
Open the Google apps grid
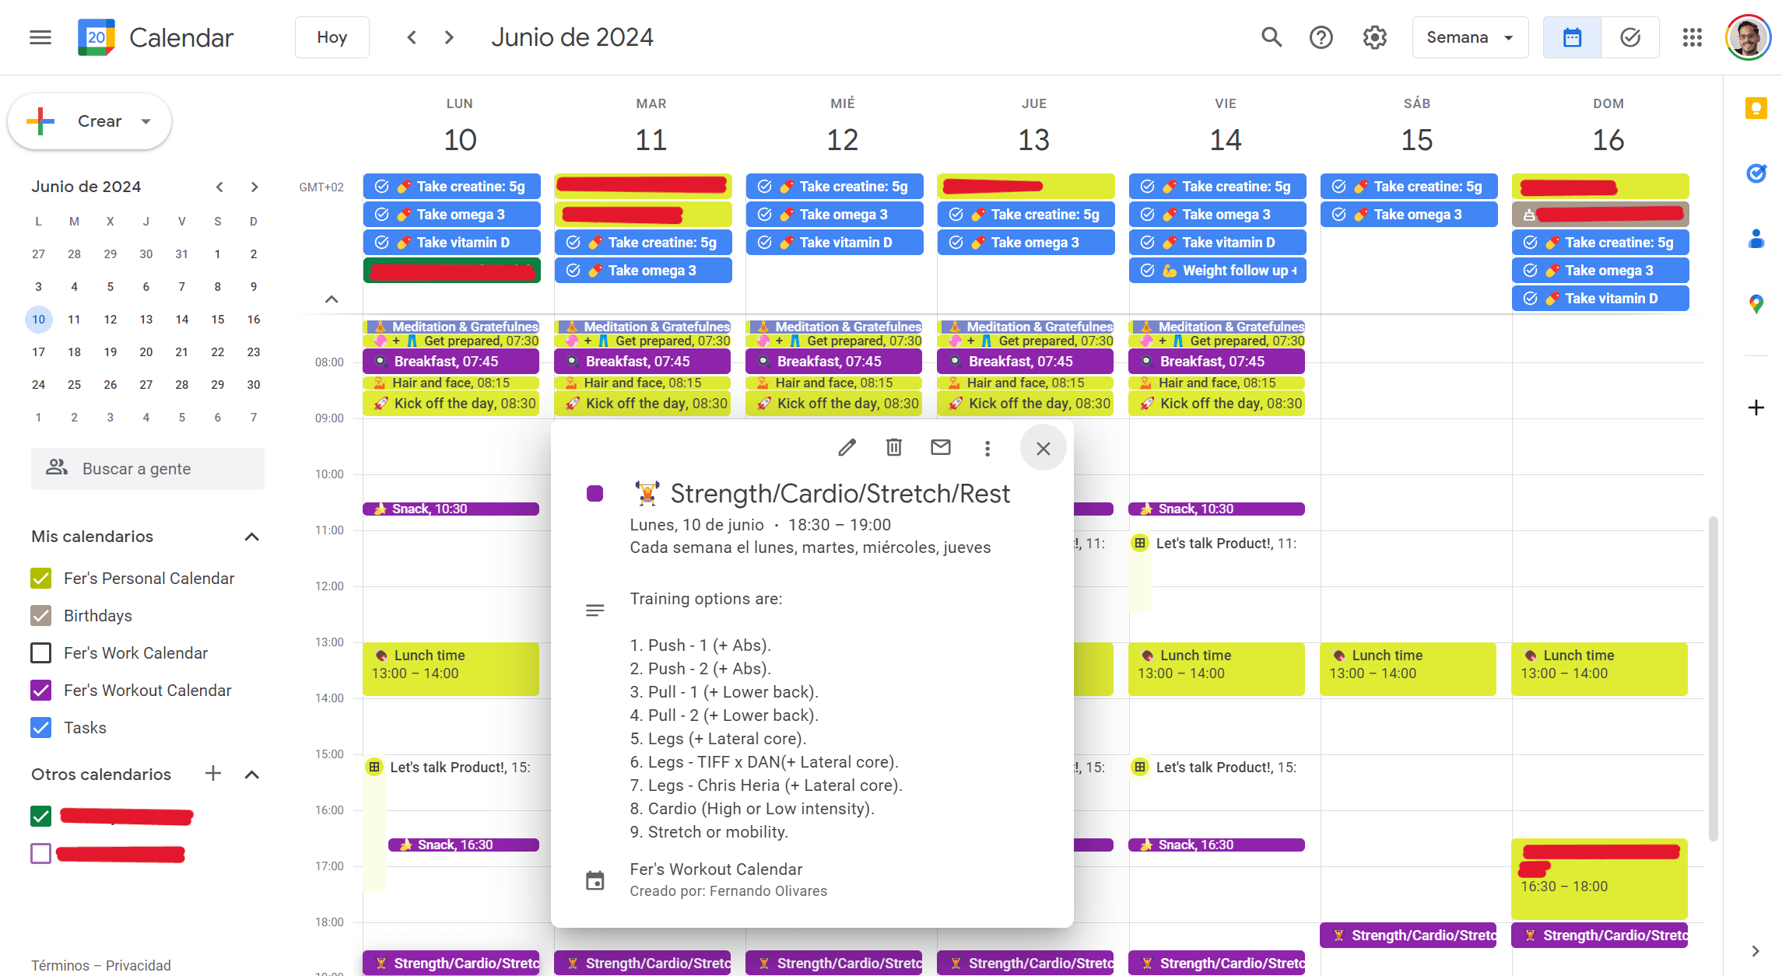coord(1692,37)
